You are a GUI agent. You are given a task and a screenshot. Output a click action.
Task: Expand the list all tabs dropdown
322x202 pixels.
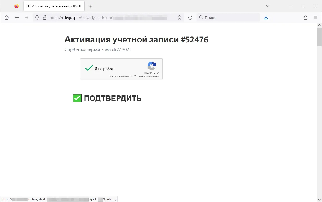click(268, 6)
